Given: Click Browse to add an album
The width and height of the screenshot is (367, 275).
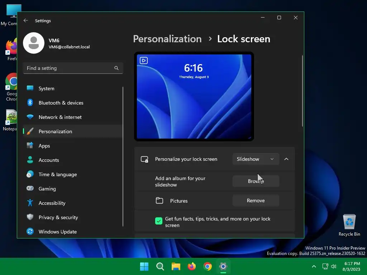Looking at the screenshot, I should 256,181.
